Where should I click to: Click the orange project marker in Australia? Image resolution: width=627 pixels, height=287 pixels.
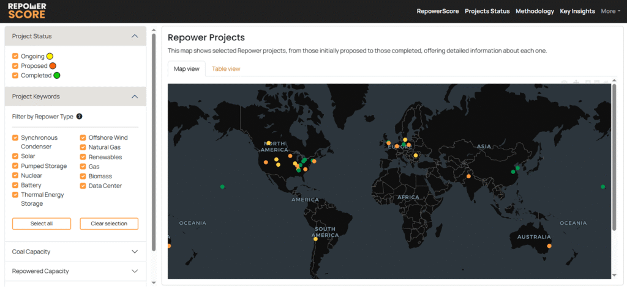click(x=549, y=246)
